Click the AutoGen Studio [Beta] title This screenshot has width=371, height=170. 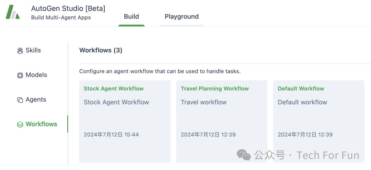68,9
